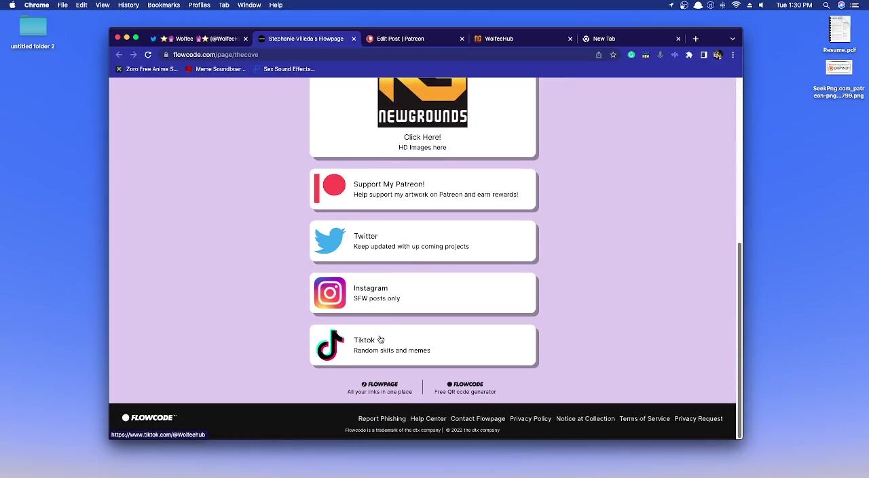
Task: Switch to the WolfeeHub tab
Action: 499,39
